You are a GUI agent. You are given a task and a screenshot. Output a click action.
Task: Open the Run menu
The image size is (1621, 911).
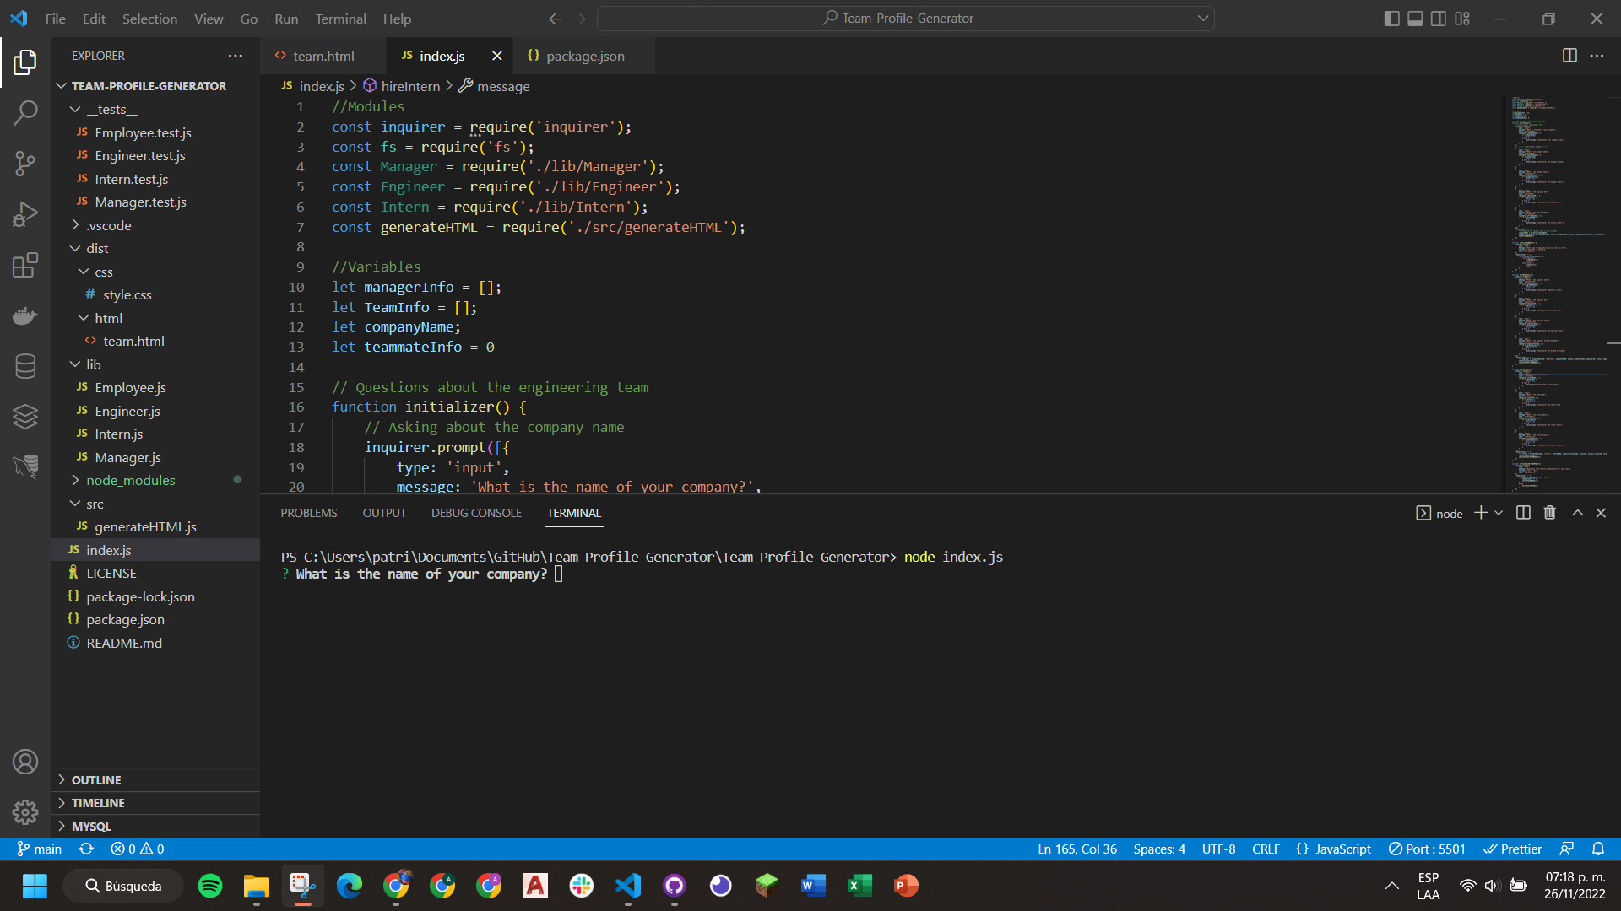click(285, 19)
